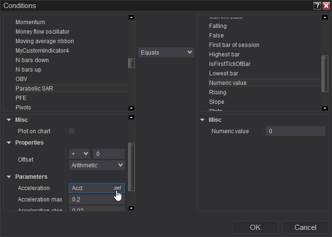Open the Arithmetic offset type dropdown
This screenshot has height=237, width=332.
[97, 165]
